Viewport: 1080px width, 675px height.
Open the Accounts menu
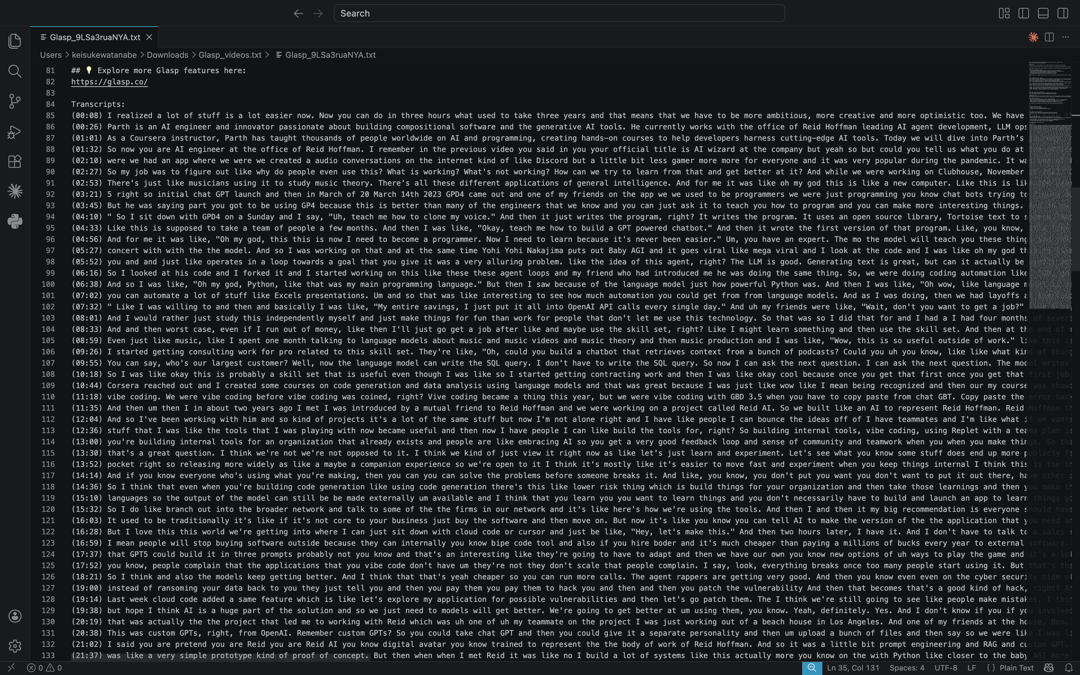tap(15, 616)
